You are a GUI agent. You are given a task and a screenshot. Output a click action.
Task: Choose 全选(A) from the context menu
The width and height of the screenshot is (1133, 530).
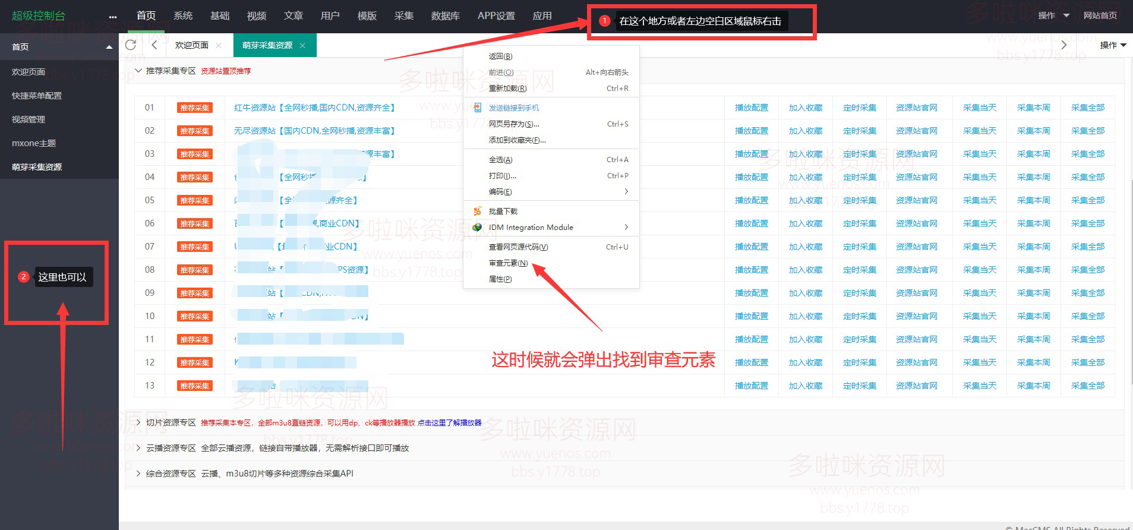tap(500, 160)
